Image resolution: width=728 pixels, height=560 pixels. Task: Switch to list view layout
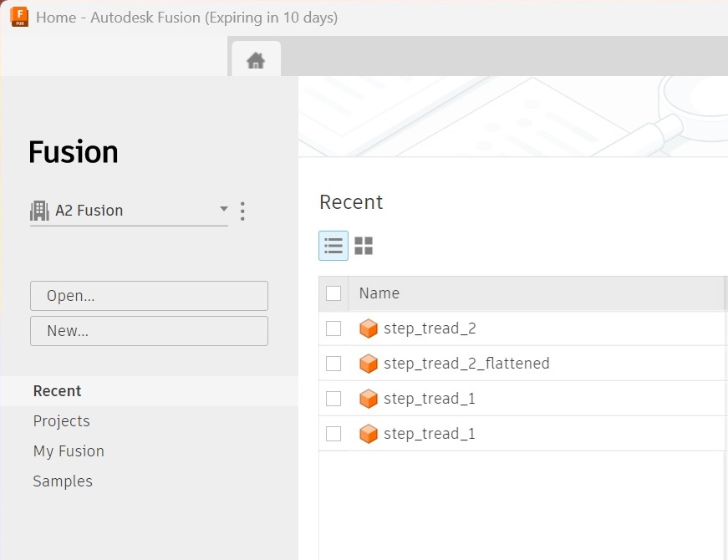pyautogui.click(x=333, y=246)
